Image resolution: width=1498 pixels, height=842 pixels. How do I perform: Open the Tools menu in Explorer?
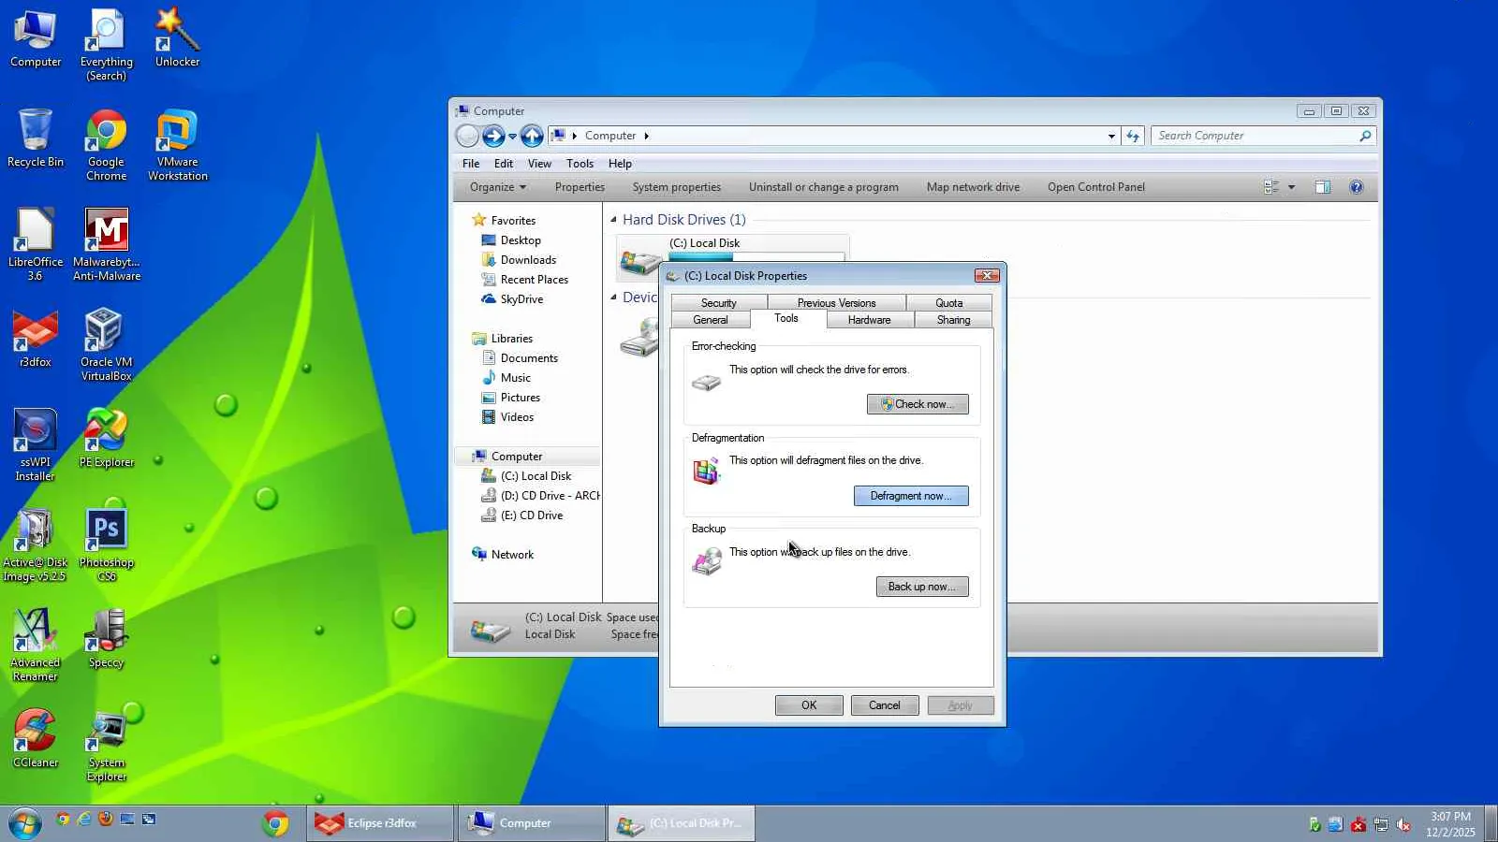[580, 164]
